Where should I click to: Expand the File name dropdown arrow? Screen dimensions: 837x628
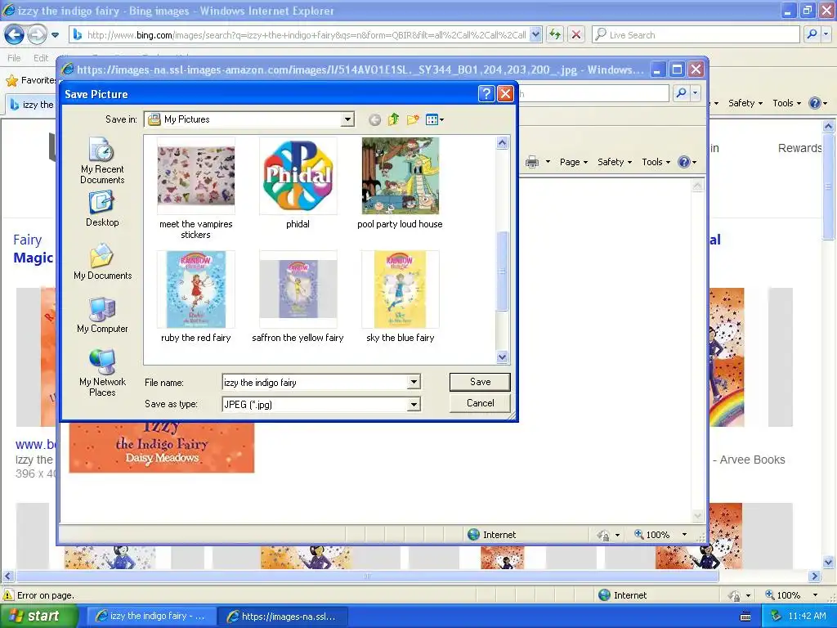tap(414, 383)
